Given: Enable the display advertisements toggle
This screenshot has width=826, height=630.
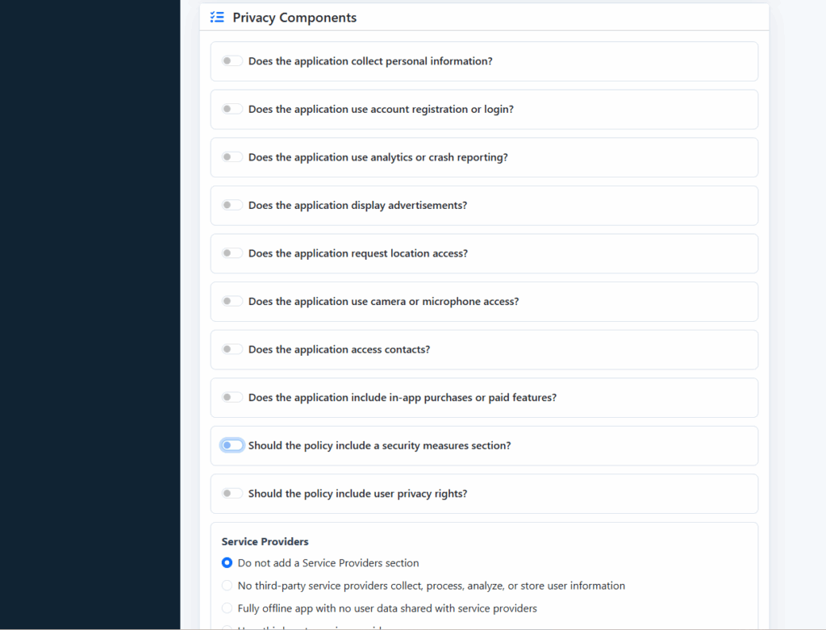Looking at the screenshot, I should 232,205.
